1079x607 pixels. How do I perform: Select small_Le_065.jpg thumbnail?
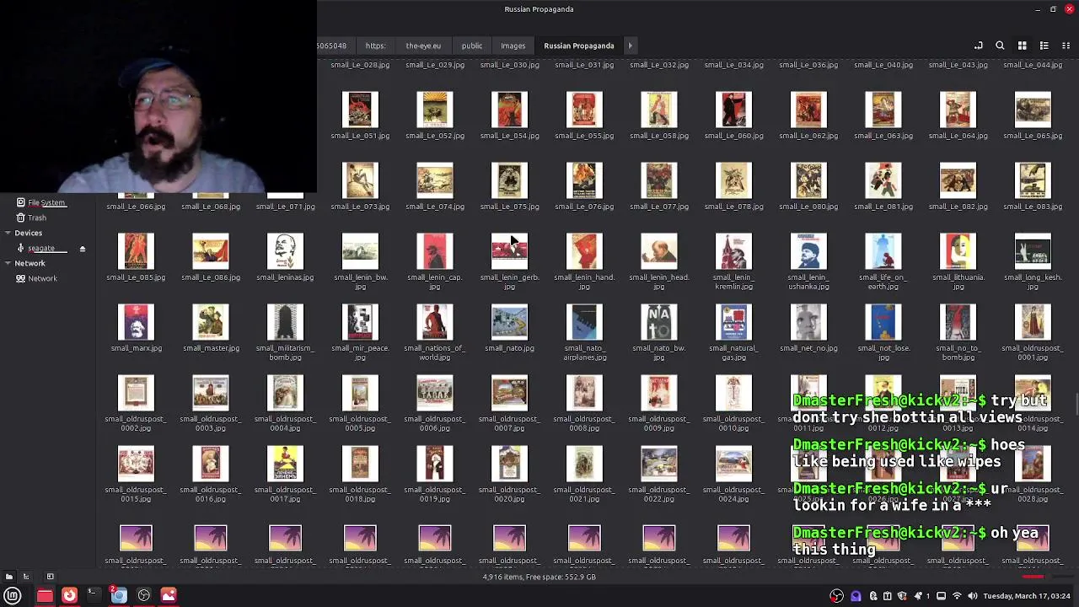point(1033,110)
